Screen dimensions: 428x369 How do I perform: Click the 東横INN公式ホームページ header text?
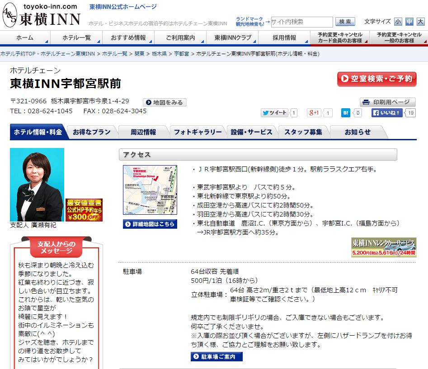point(123,7)
